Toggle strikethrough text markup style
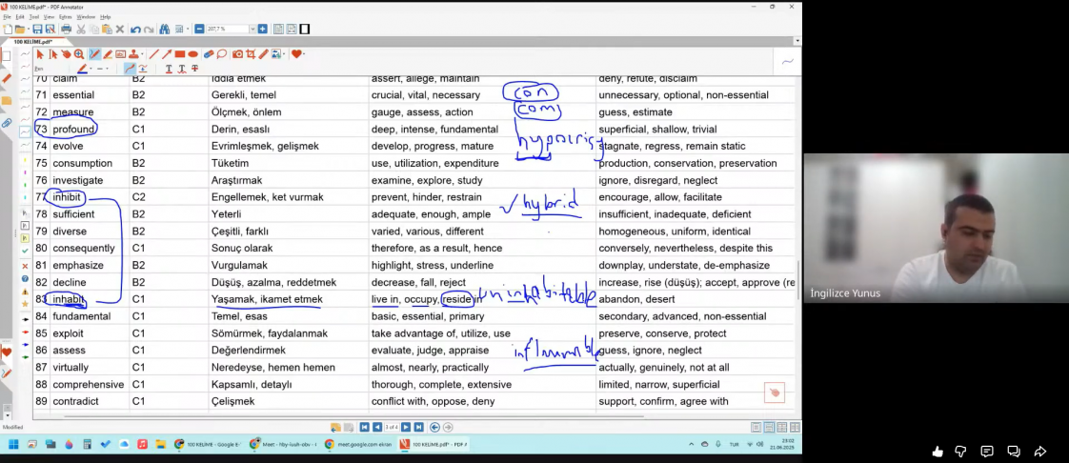Screen dimensions: 1069x463 click(x=195, y=69)
